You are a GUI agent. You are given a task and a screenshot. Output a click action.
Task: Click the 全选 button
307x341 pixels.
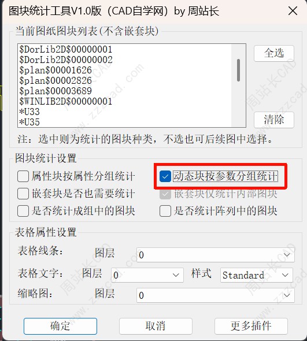(x=273, y=53)
